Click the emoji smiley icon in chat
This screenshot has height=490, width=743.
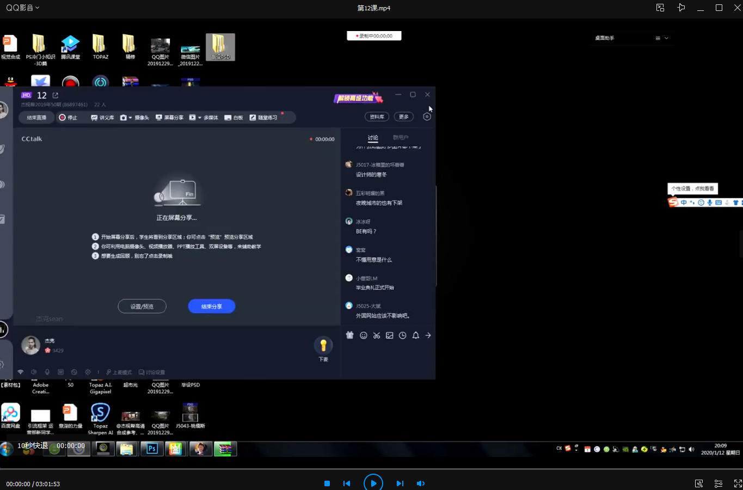363,335
